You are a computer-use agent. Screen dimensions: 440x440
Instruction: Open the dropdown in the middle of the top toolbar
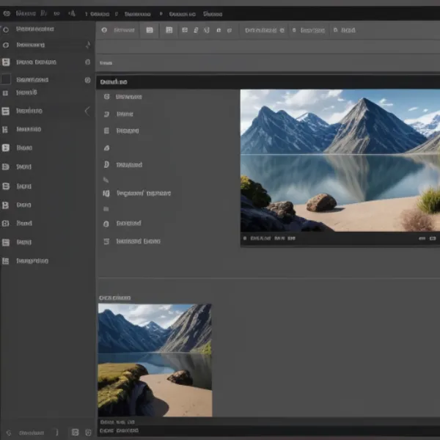(x=264, y=30)
